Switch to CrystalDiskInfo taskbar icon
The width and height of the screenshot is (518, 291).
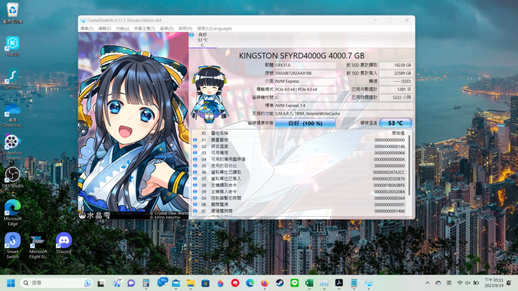click(368, 283)
